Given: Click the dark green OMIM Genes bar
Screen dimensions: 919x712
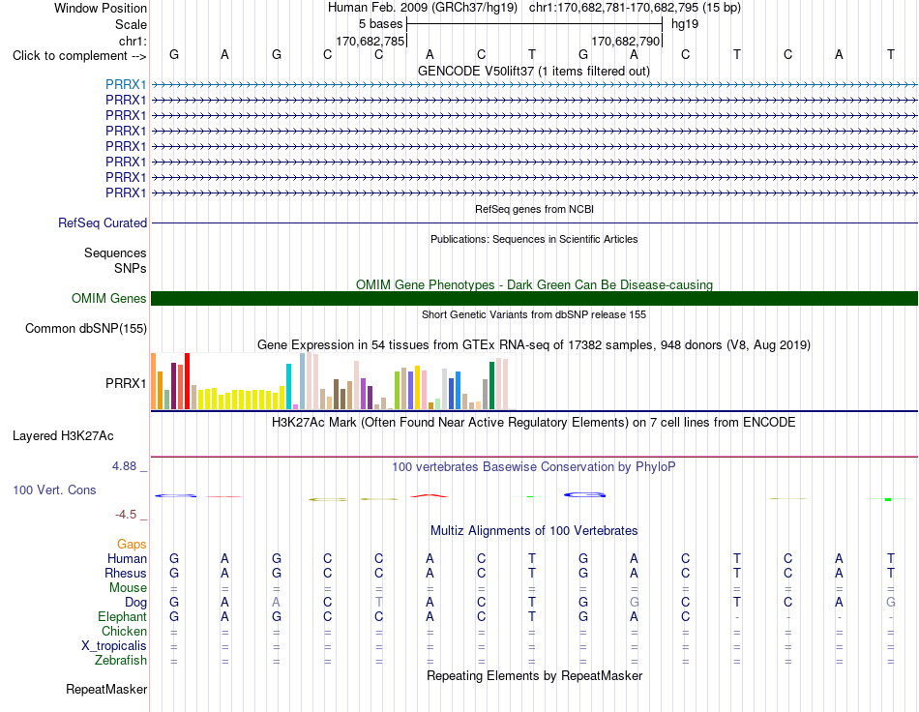Looking at the screenshot, I should (x=534, y=298).
